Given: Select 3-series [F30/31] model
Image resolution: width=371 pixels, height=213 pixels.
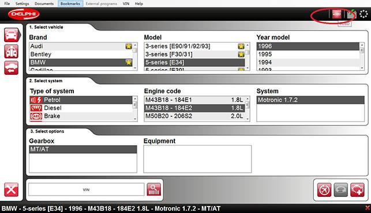Looking at the screenshot, I should coord(194,54).
